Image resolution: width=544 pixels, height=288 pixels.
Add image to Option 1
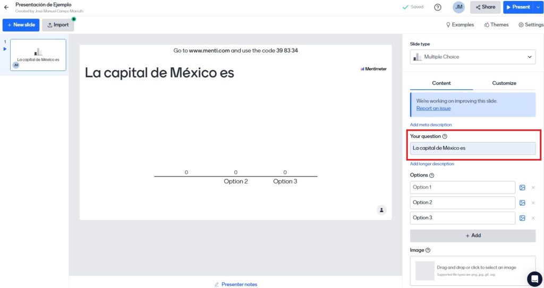point(522,188)
